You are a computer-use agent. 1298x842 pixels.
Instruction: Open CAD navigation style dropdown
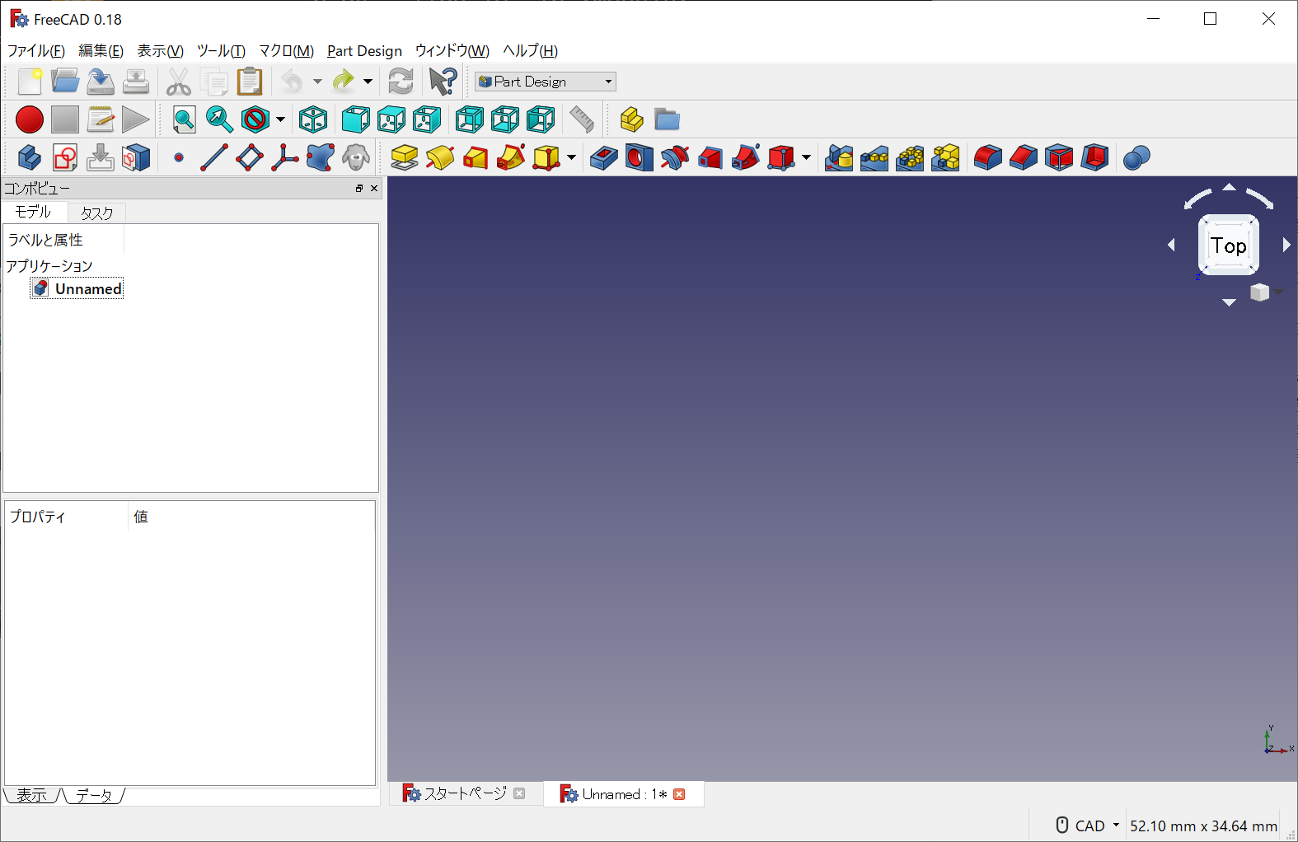[x=1089, y=826]
